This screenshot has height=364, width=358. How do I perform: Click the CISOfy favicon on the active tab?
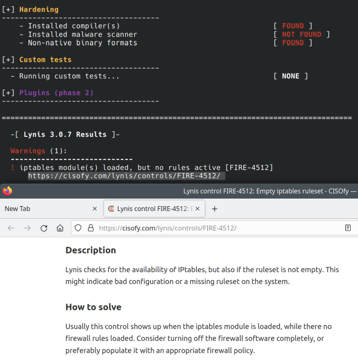coord(111,208)
